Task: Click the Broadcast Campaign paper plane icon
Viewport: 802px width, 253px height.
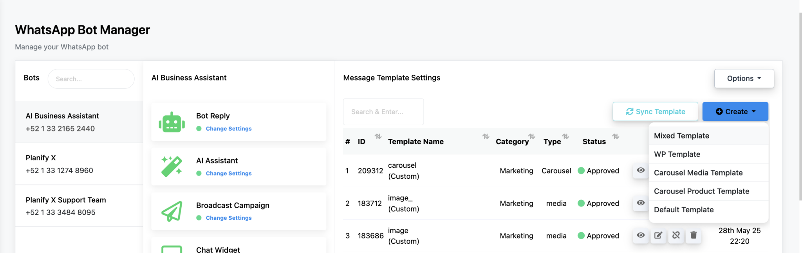Action: (x=172, y=211)
